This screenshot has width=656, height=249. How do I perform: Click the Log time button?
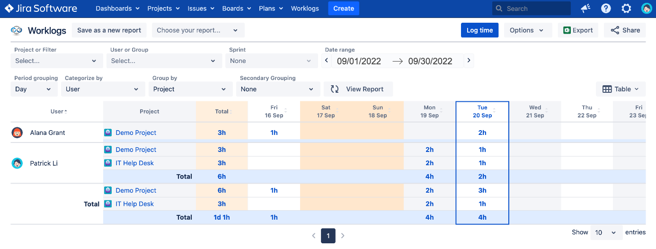point(479,30)
